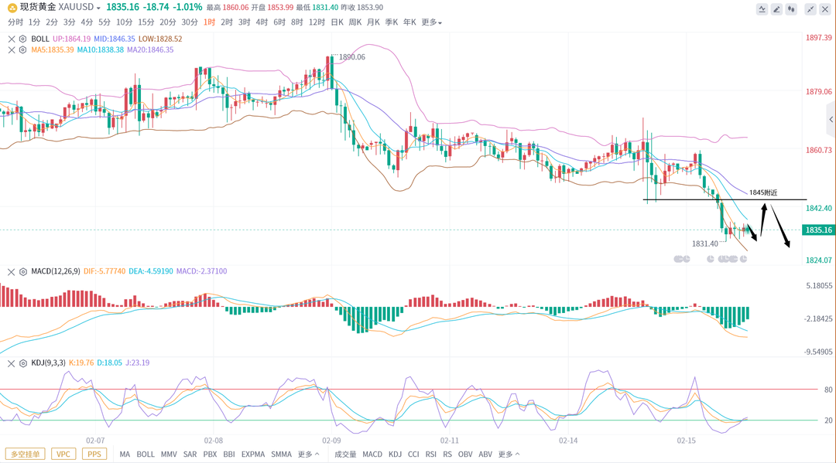The image size is (836, 463).
Task: Switch to the 年K timeframe
Action: pyautogui.click(x=409, y=22)
